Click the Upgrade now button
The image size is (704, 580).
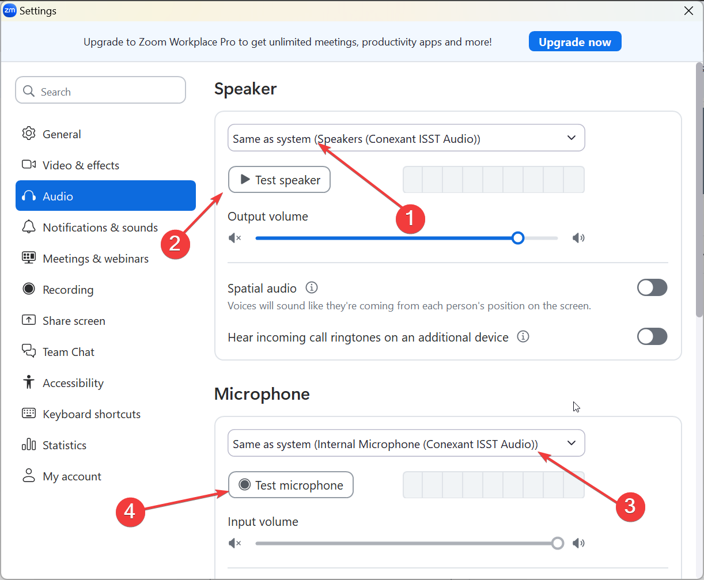coord(575,41)
